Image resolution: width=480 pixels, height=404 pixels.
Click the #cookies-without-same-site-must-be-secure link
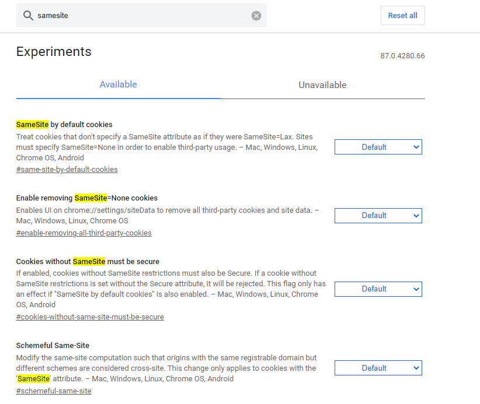pyautogui.click(x=90, y=317)
